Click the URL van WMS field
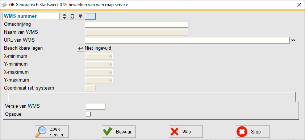The height and width of the screenshot is (140, 305). [187, 40]
